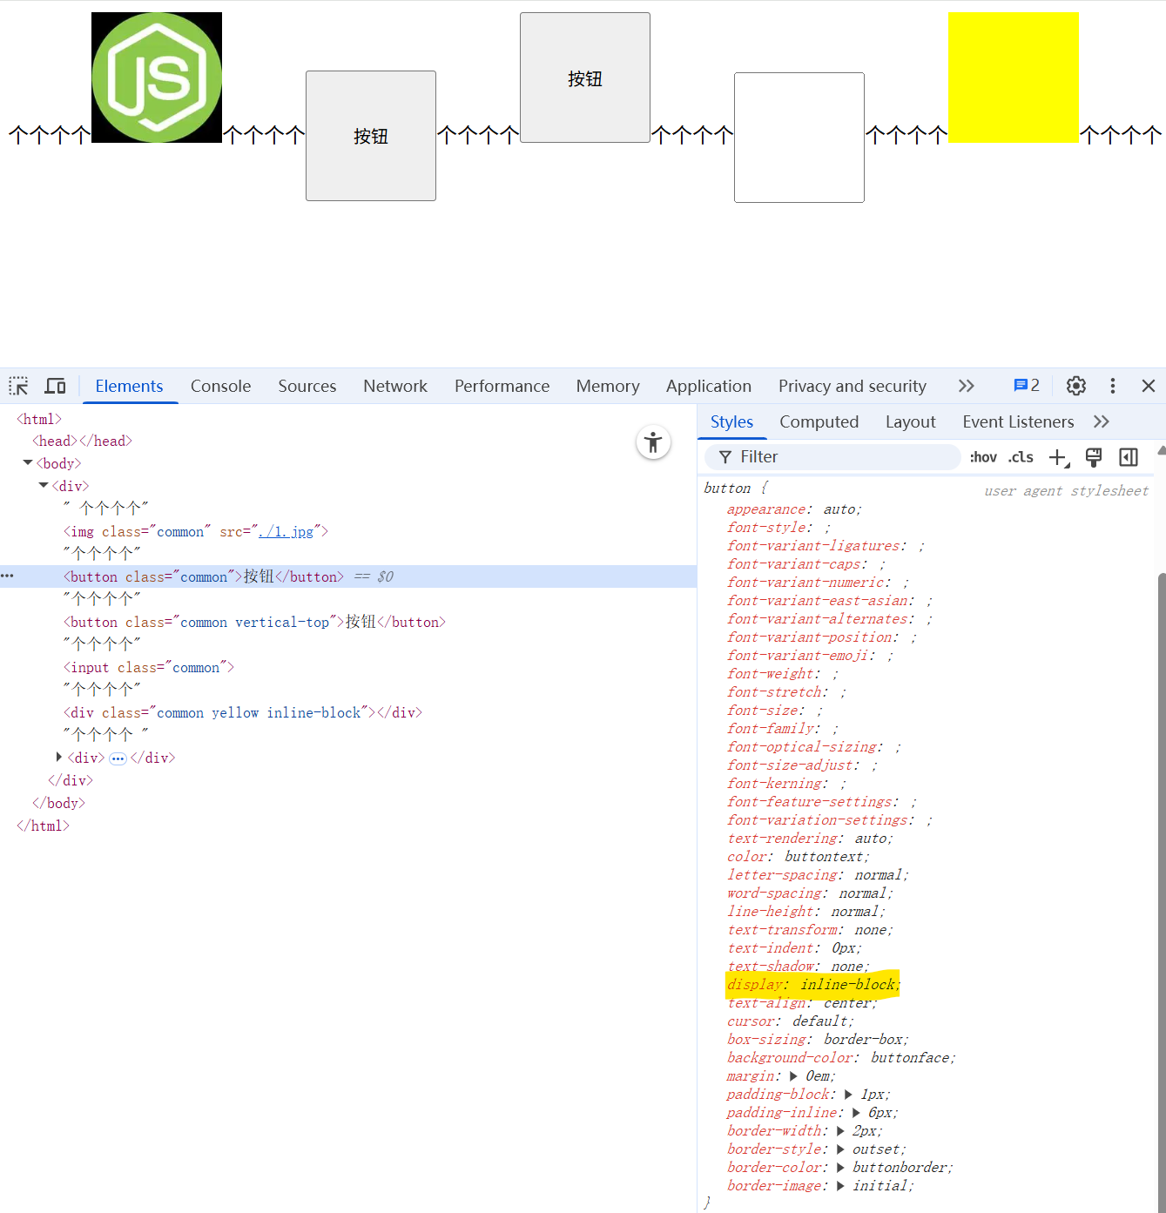1166x1213 pixels.
Task: Toggle element state :hov button
Action: 983,457
